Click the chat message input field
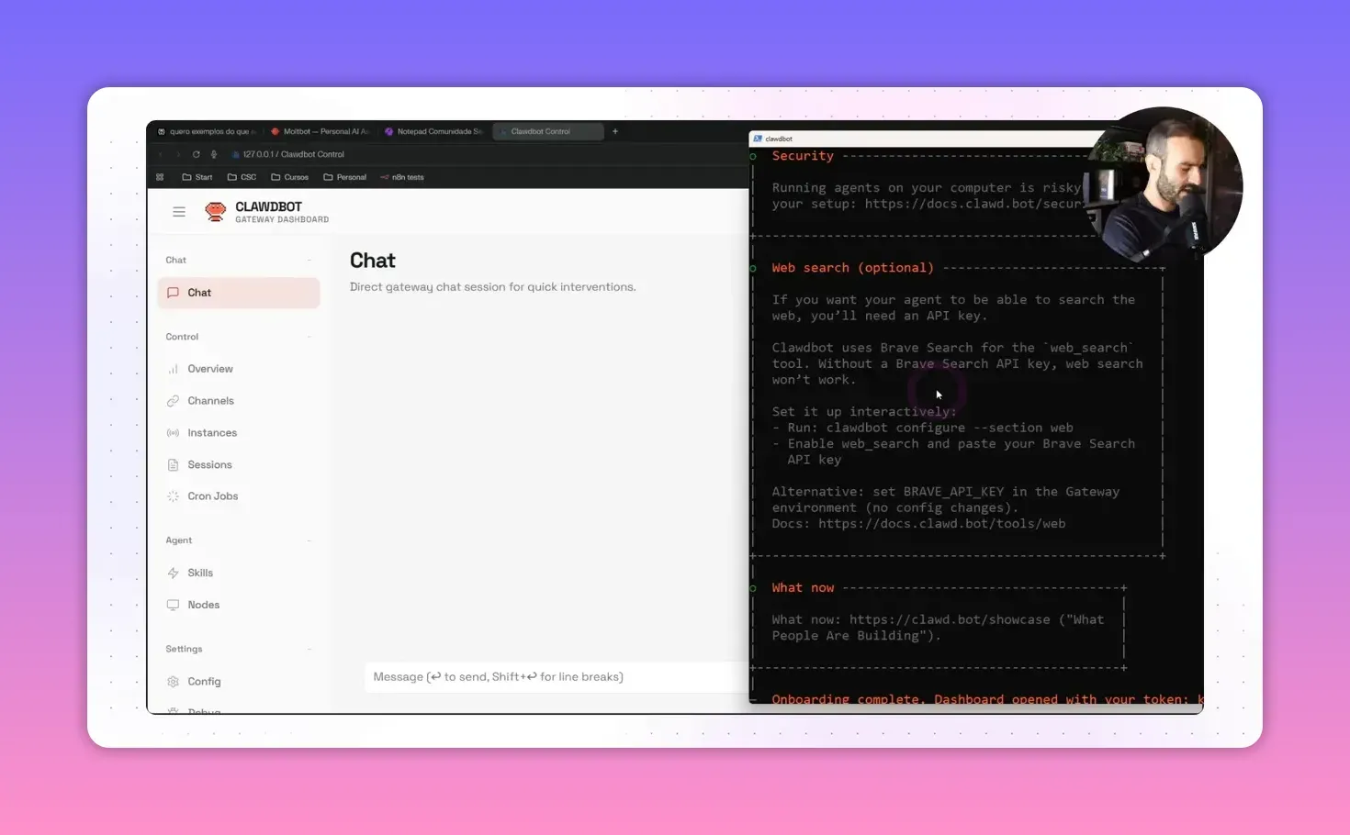The image size is (1350, 835). tap(551, 676)
